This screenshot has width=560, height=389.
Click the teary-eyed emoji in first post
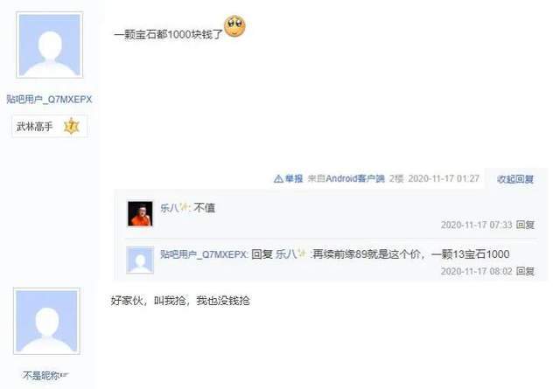[234, 26]
